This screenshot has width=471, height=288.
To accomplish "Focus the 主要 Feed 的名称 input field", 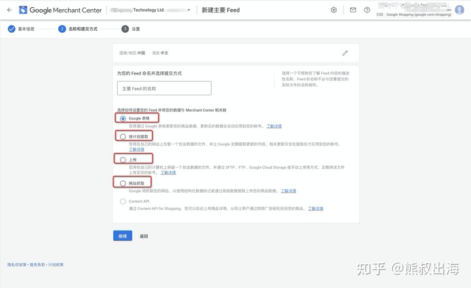I will 164,88.
